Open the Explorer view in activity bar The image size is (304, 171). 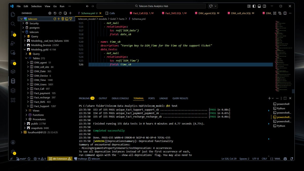click(13, 14)
